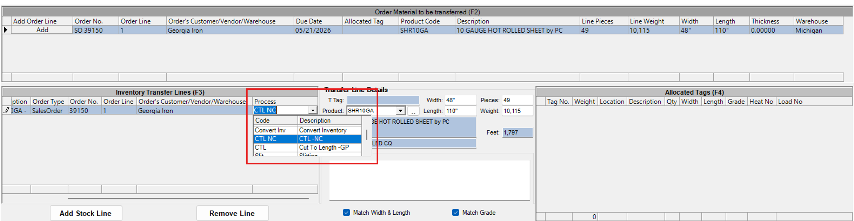Click the Width field in Transfer Line Details
The height and width of the screenshot is (221, 854).
tap(460, 100)
